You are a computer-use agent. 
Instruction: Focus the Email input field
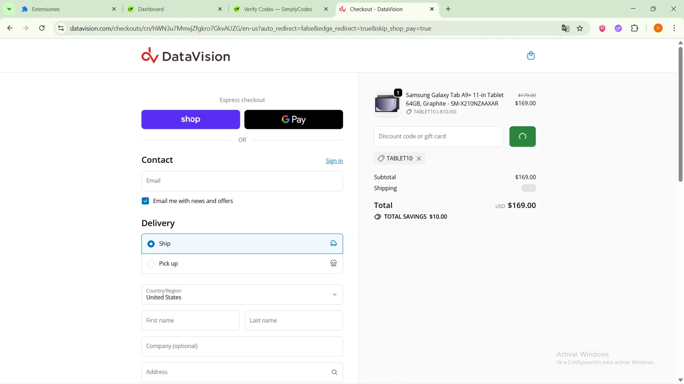[x=242, y=181]
